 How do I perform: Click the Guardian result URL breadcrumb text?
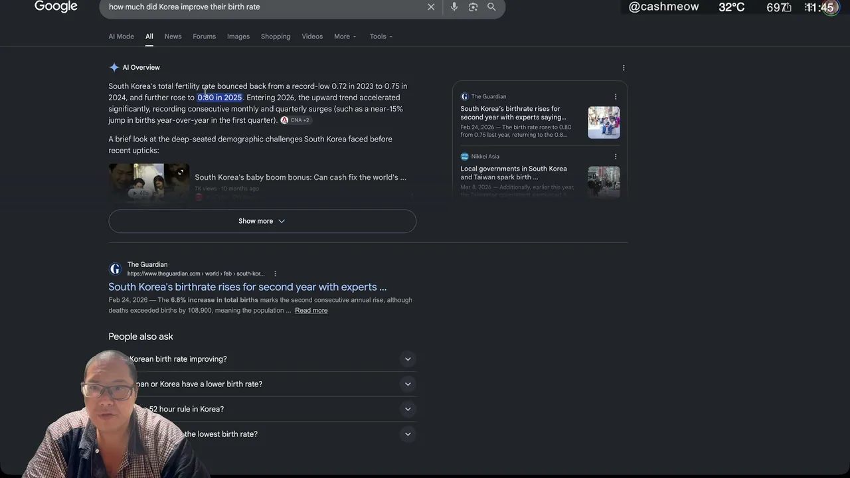[196, 274]
